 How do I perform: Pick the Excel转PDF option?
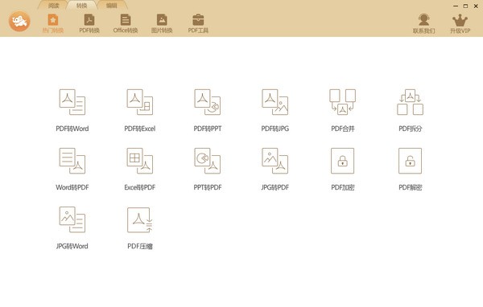click(x=140, y=169)
